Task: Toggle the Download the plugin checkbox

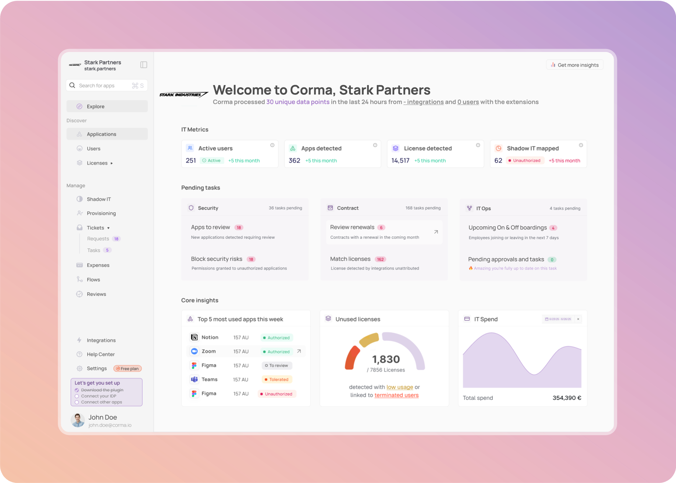Action: tap(77, 390)
